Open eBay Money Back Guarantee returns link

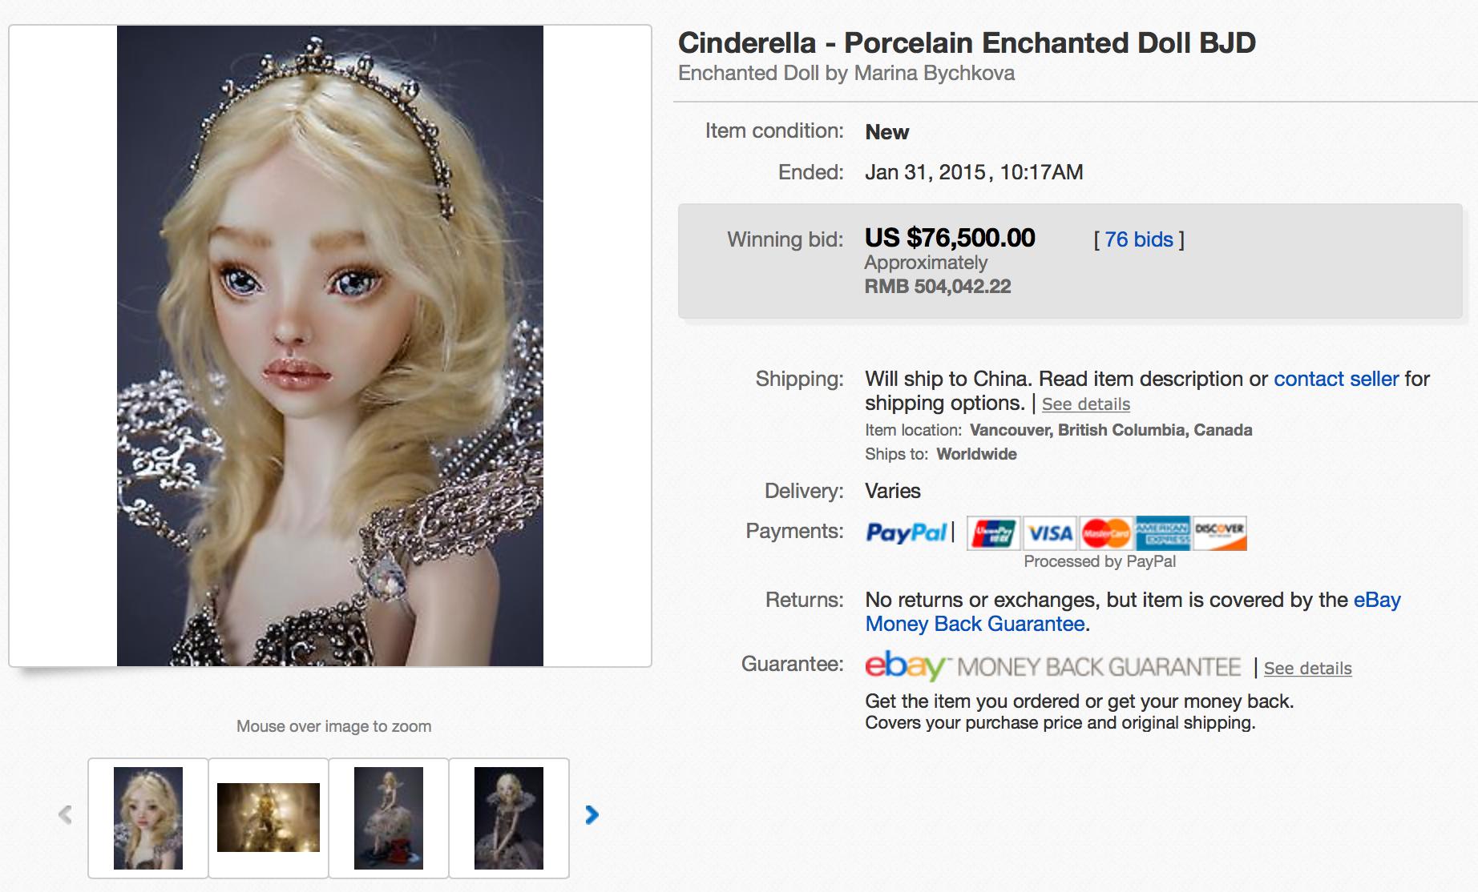pyautogui.click(x=975, y=624)
